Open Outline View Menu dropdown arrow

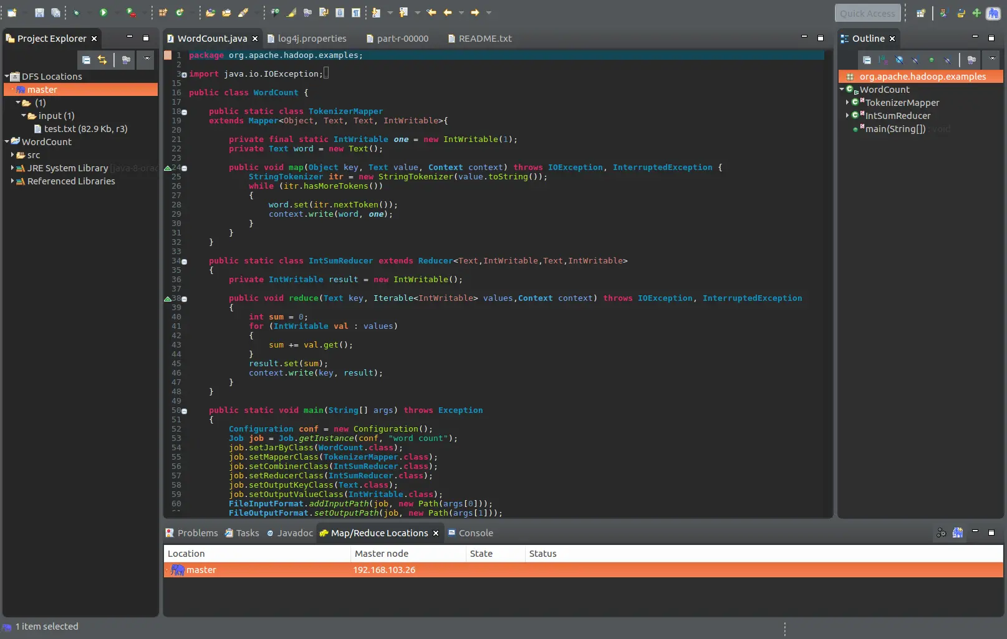click(x=992, y=59)
